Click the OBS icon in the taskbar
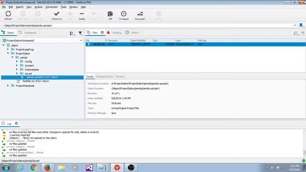Image resolution: width=306 pixels, height=172 pixels. pos(131,168)
